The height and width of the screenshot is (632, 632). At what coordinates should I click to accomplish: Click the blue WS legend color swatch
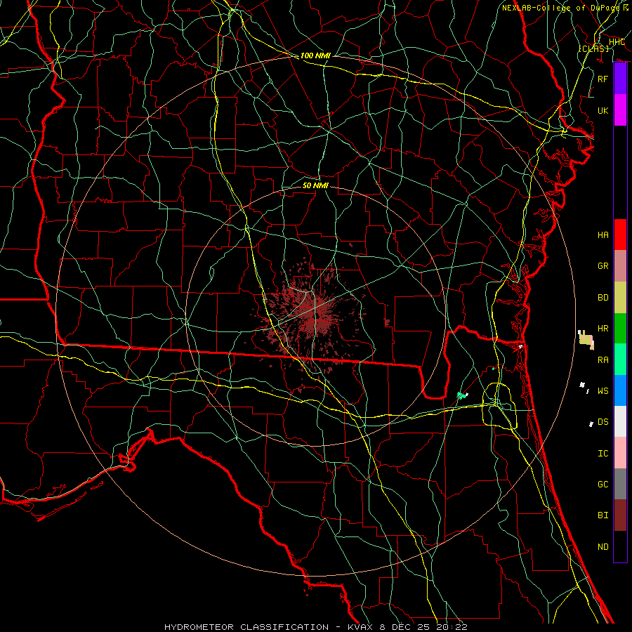[x=620, y=390]
